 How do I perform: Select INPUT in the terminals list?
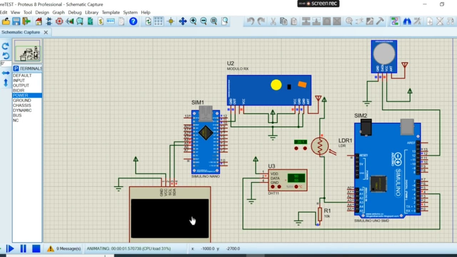tap(19, 80)
